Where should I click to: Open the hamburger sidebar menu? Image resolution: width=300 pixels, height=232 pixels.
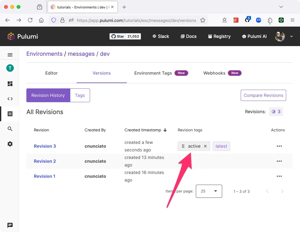pos(10,55)
